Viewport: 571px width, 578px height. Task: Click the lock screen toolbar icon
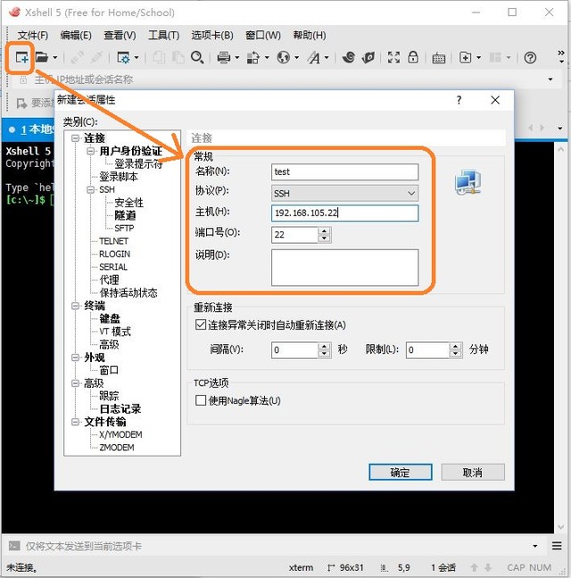click(413, 57)
